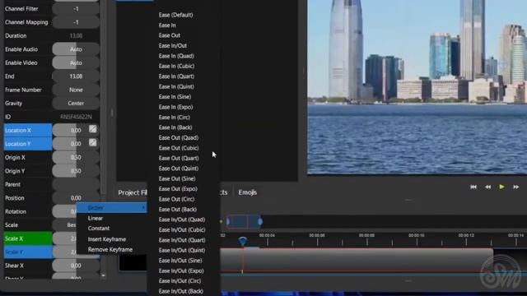Open the Frame Number None dropdown
Image resolution: width=527 pixels, height=296 pixels.
click(76, 90)
